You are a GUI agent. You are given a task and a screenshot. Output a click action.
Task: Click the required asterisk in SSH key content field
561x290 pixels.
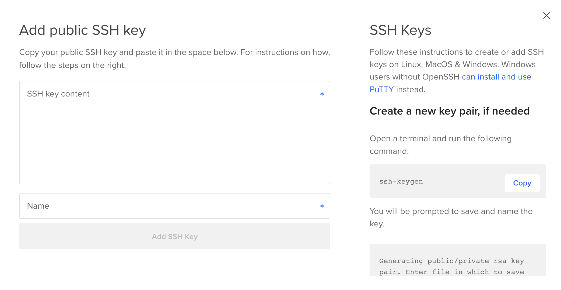322,94
